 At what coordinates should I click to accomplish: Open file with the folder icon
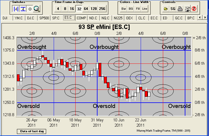pos(166,9)
